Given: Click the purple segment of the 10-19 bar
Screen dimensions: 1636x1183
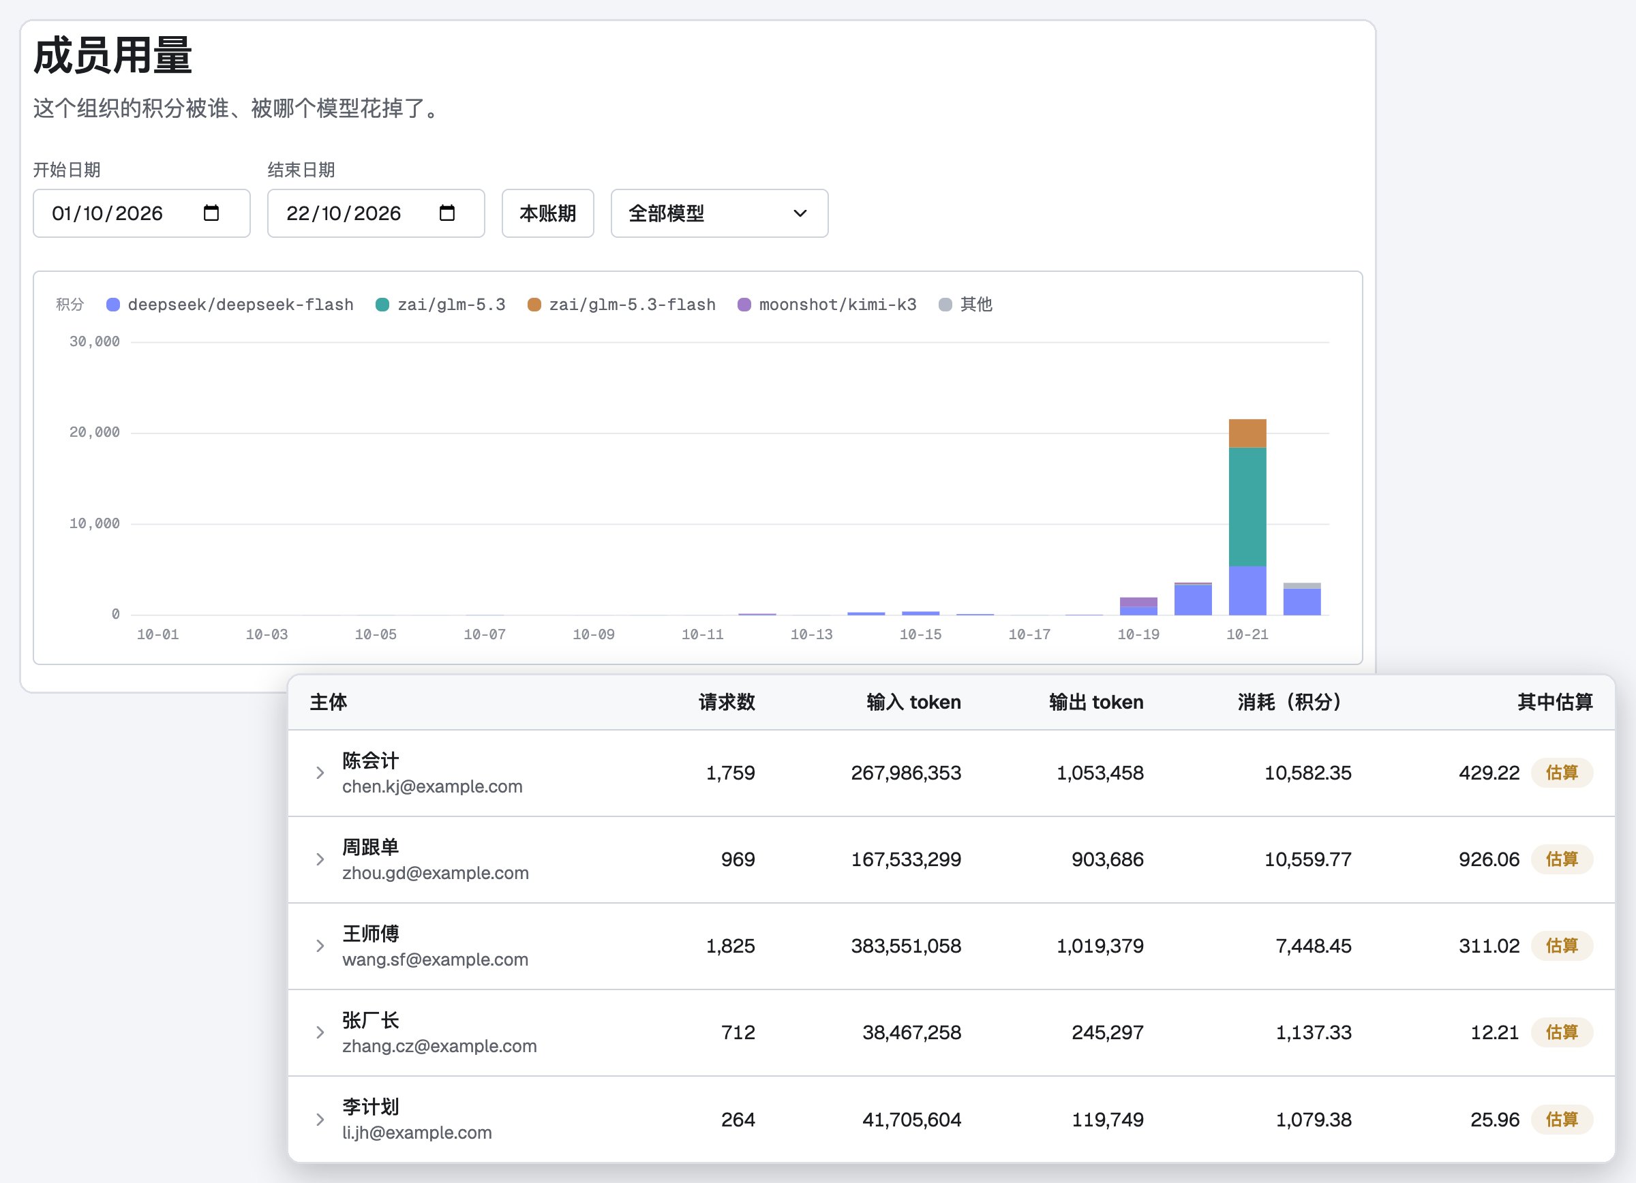Looking at the screenshot, I should coord(1138,602).
